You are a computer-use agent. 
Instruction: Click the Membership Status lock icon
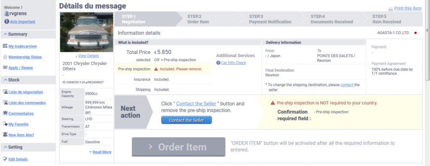(x=5, y=57)
